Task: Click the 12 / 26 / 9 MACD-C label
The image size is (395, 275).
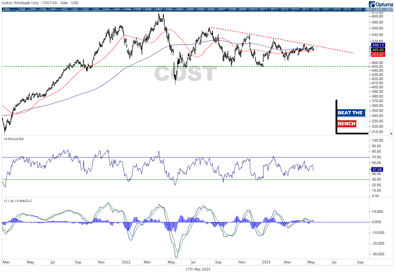Action: click(18, 201)
